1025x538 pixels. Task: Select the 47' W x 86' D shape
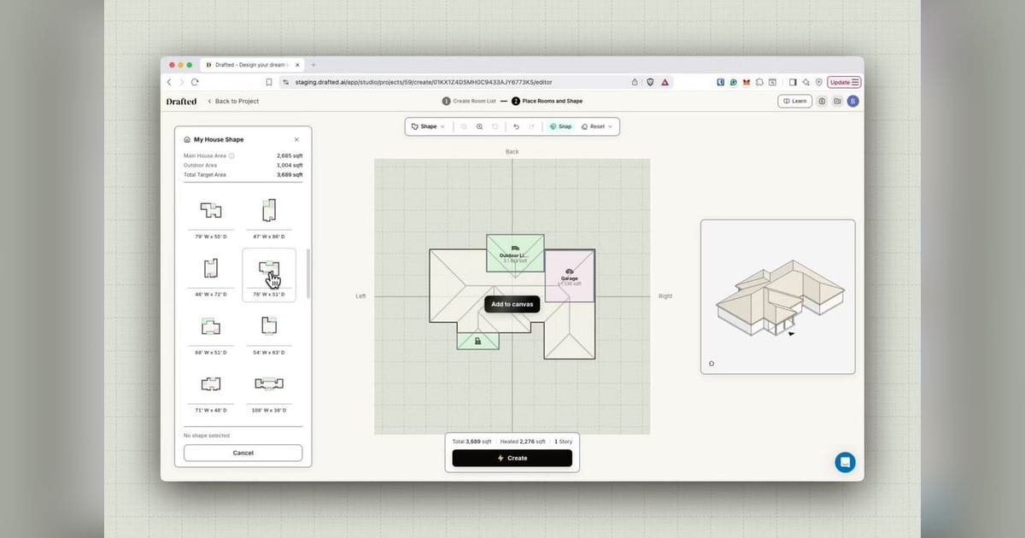(269, 218)
